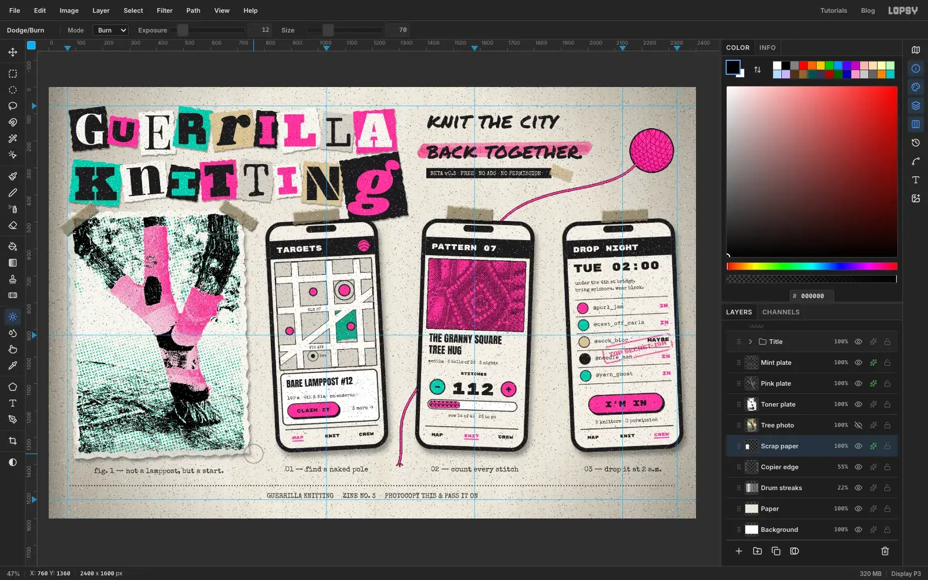Open the Mode dropdown set to Burn
This screenshot has height=580, width=928.
point(110,30)
